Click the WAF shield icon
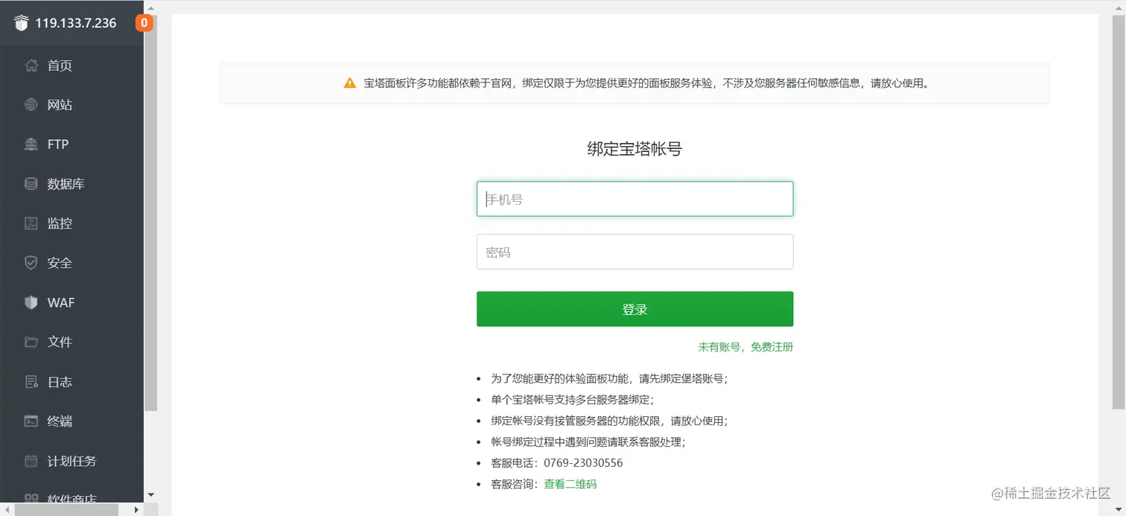Screen dimensions: 1126x516 coord(31,302)
